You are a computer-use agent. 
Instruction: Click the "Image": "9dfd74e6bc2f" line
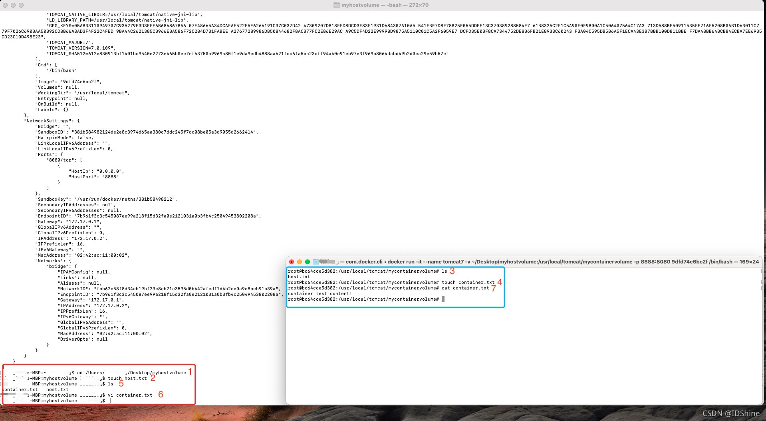68,82
